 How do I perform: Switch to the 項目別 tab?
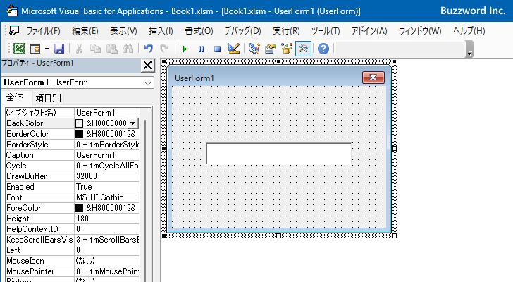click(x=48, y=98)
